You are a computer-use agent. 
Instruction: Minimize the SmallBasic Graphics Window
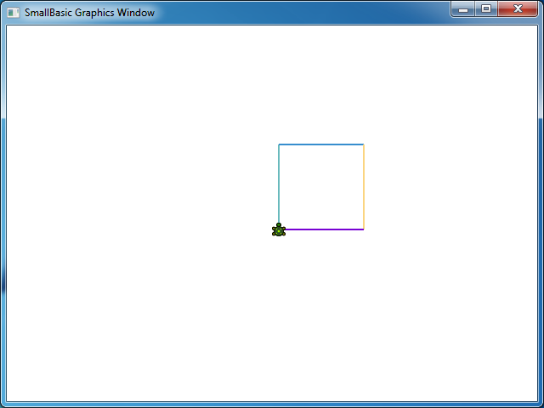pos(462,9)
